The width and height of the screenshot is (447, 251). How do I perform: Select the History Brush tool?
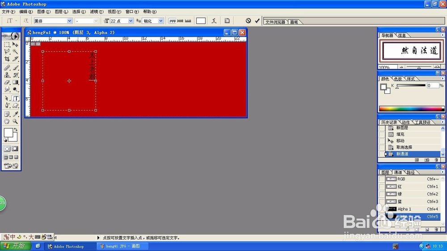15,75
